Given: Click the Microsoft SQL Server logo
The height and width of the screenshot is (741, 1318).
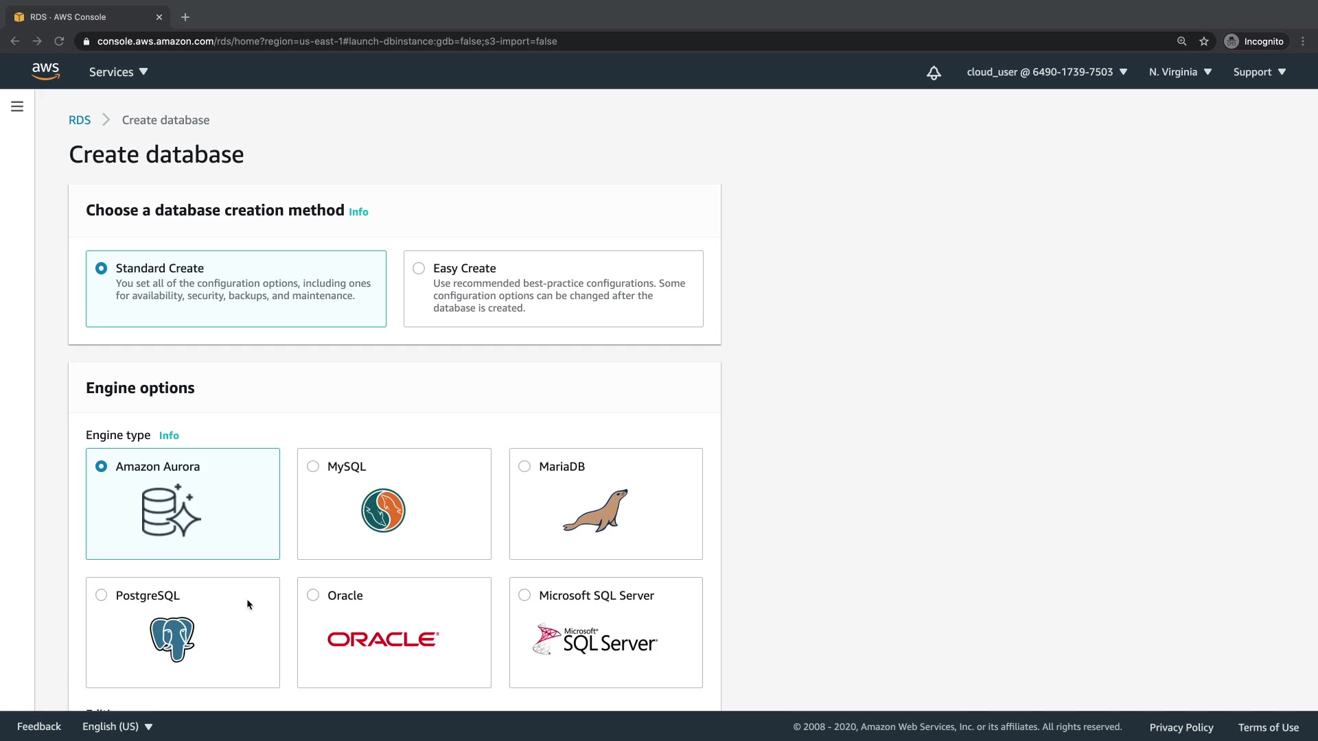Looking at the screenshot, I should coord(595,639).
